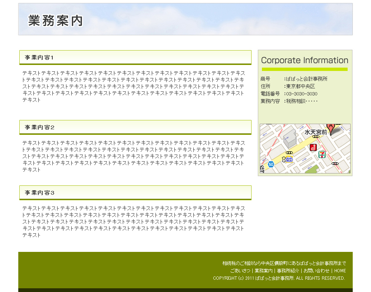This screenshot has width=371, height=292.
Task: Click the red J store icon on map
Action: [x=313, y=147]
